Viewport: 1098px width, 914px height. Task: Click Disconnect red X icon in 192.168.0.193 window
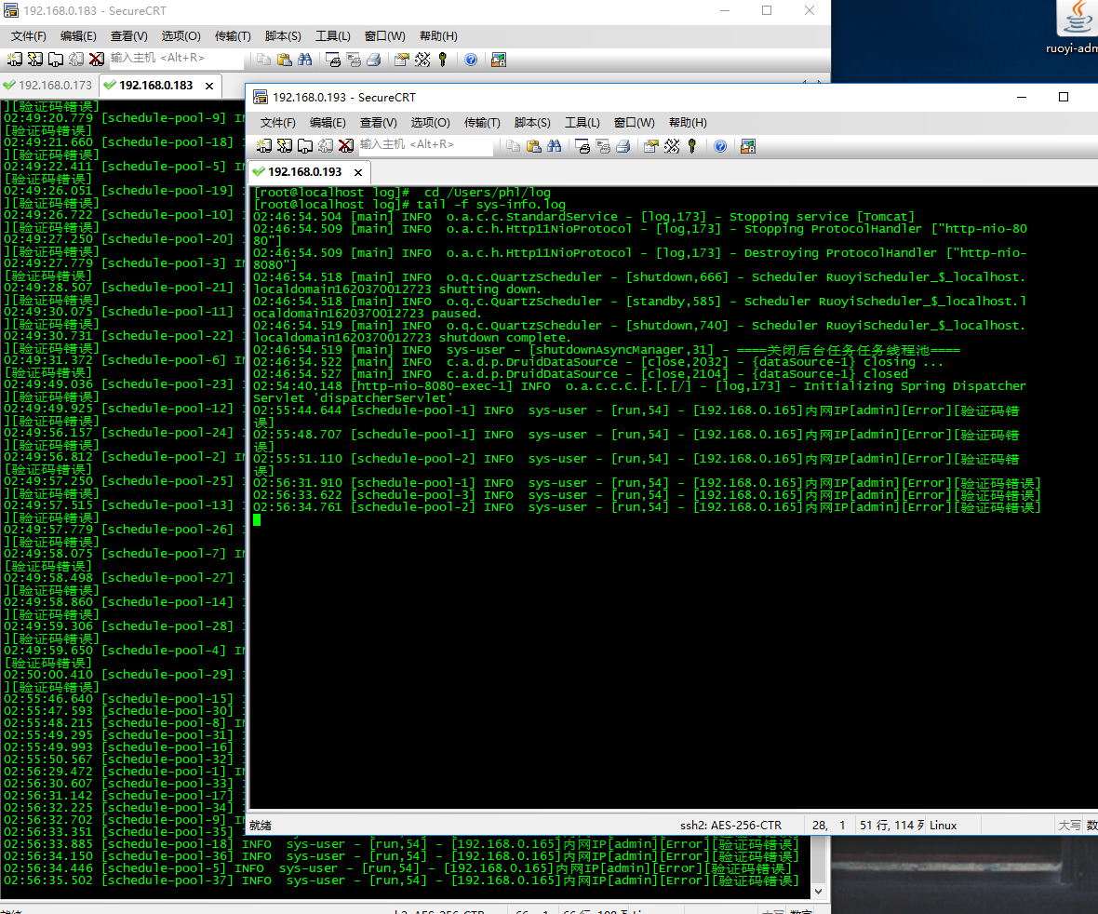click(346, 146)
